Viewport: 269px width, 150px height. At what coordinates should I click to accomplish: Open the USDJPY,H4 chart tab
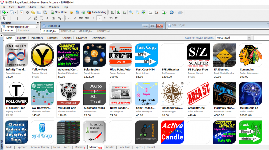103,31
